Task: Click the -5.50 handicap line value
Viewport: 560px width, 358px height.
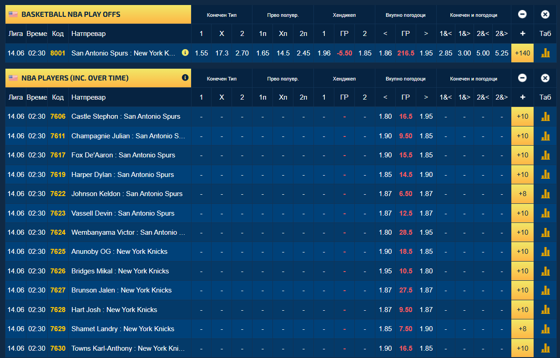Action: pyautogui.click(x=344, y=53)
